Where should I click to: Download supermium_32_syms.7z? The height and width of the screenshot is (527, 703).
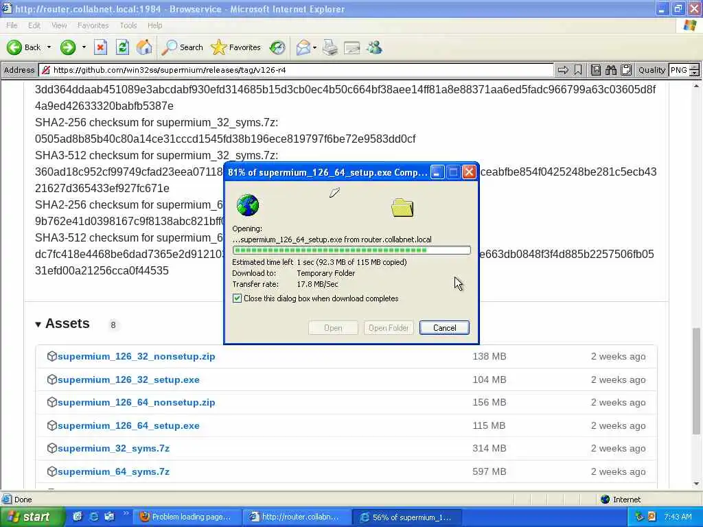113,448
